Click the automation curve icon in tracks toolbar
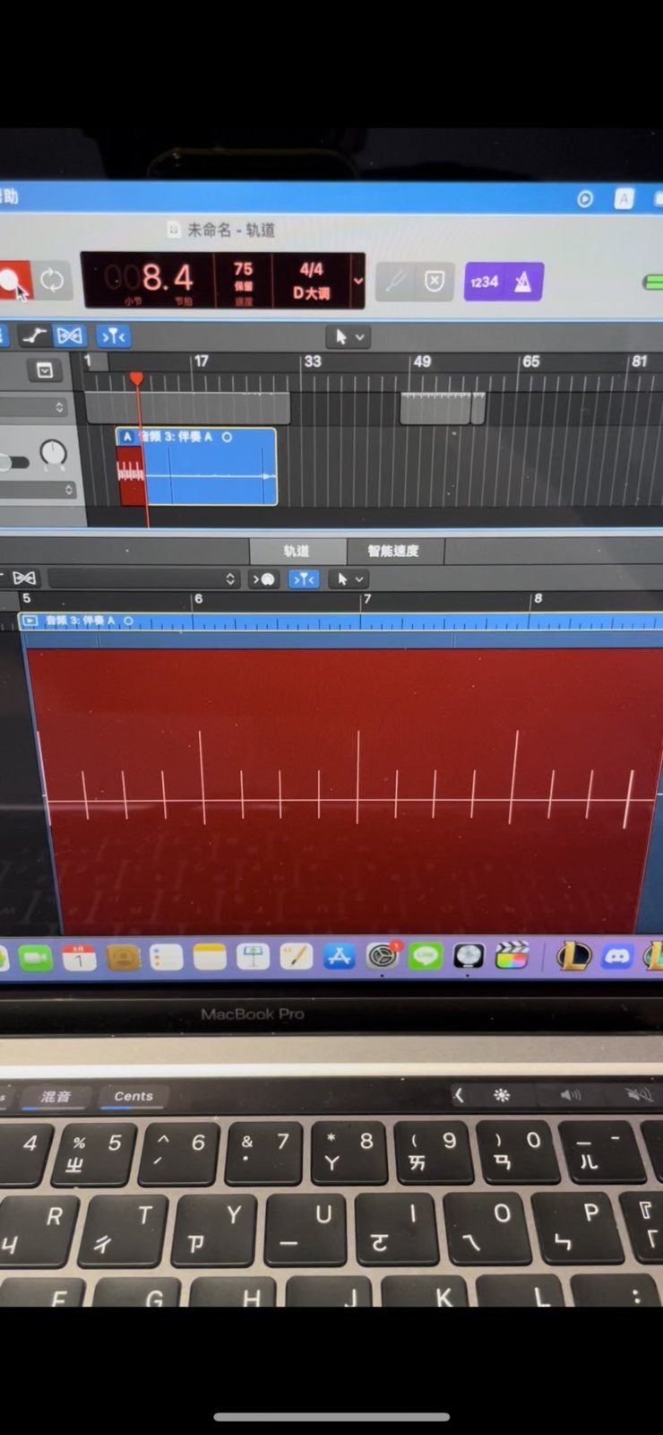663x1435 pixels. [x=34, y=336]
